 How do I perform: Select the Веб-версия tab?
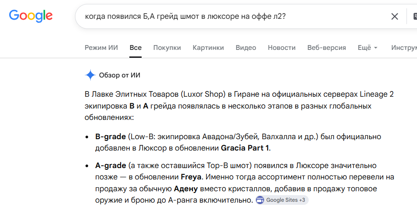tap(327, 48)
